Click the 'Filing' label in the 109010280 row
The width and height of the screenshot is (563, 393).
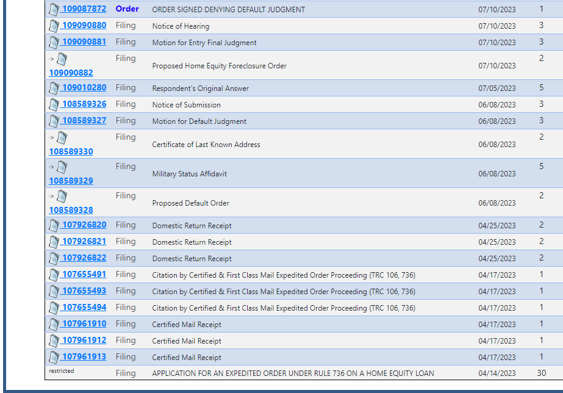[x=126, y=88]
